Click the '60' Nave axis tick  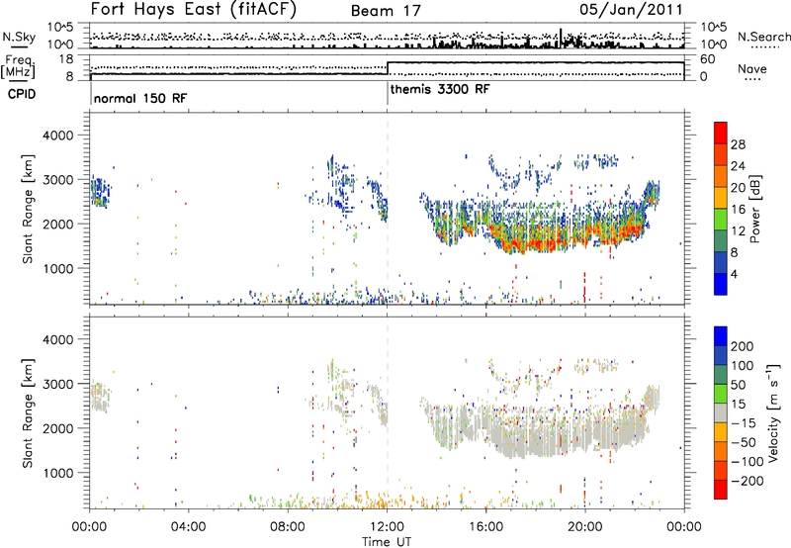tap(708, 59)
